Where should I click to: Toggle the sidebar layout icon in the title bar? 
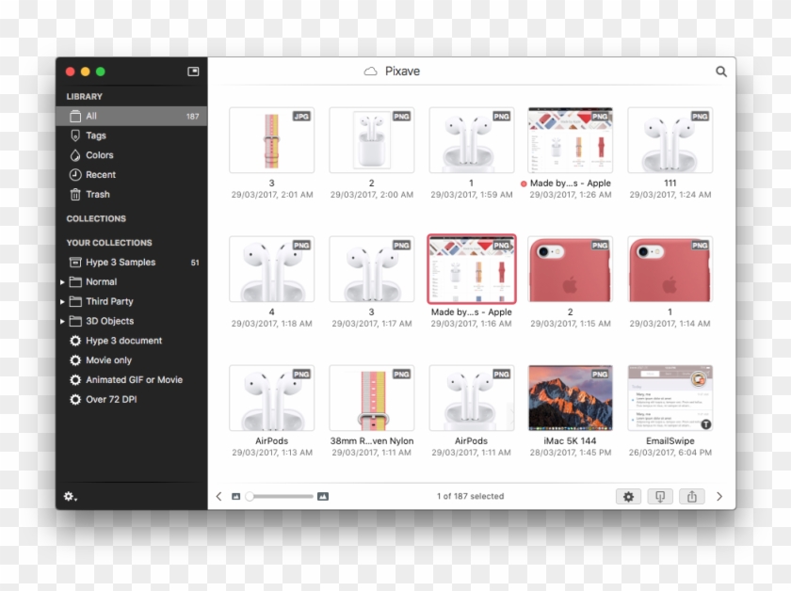click(193, 72)
